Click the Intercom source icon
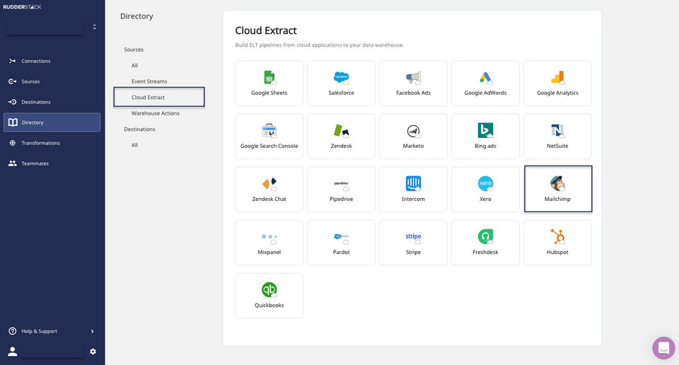This screenshot has width=679, height=365. point(413,184)
